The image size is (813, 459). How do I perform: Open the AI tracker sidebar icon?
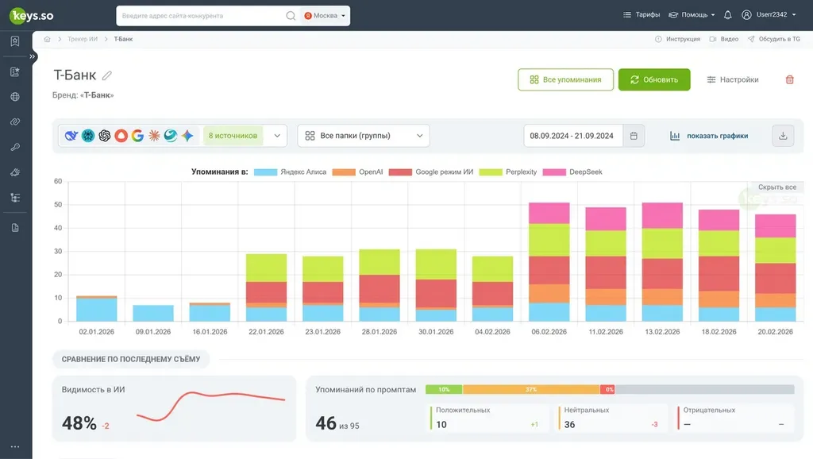[15, 172]
